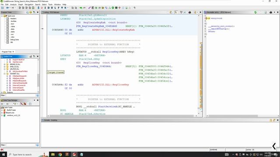Jump to next instruction (I) icon

point(45,8)
